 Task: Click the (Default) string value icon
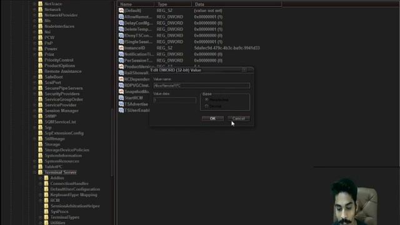(x=121, y=11)
